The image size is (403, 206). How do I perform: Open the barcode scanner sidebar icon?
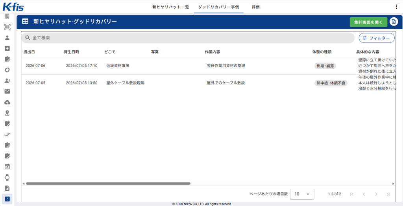[x=7, y=27]
